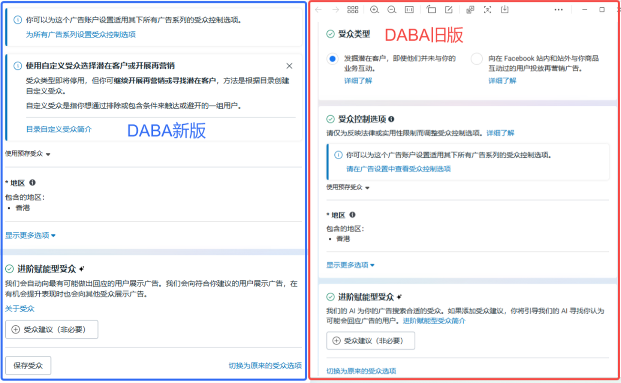
Task: Click 受众建议（非必要）button in DABA旧版 panel
Action: click(371, 341)
